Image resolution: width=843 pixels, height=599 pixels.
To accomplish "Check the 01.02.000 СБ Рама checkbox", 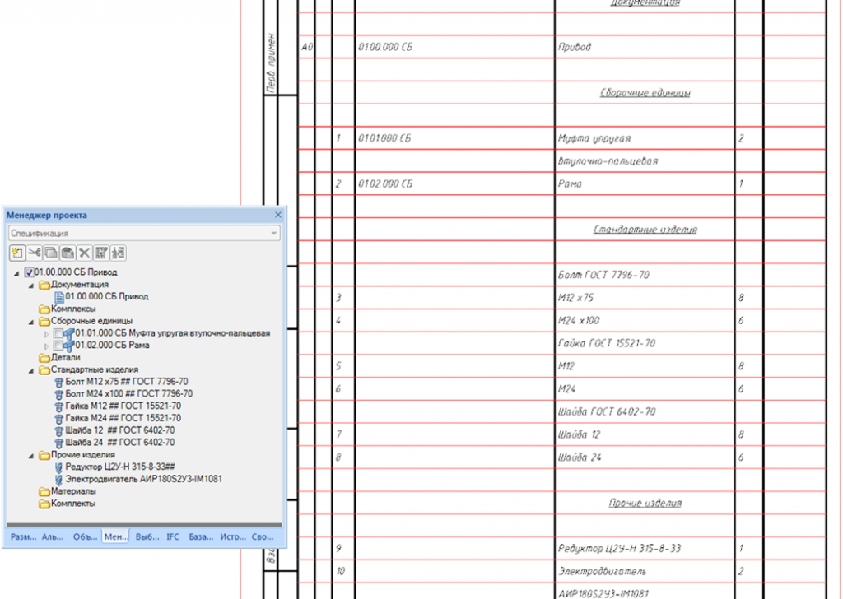I will [58, 346].
